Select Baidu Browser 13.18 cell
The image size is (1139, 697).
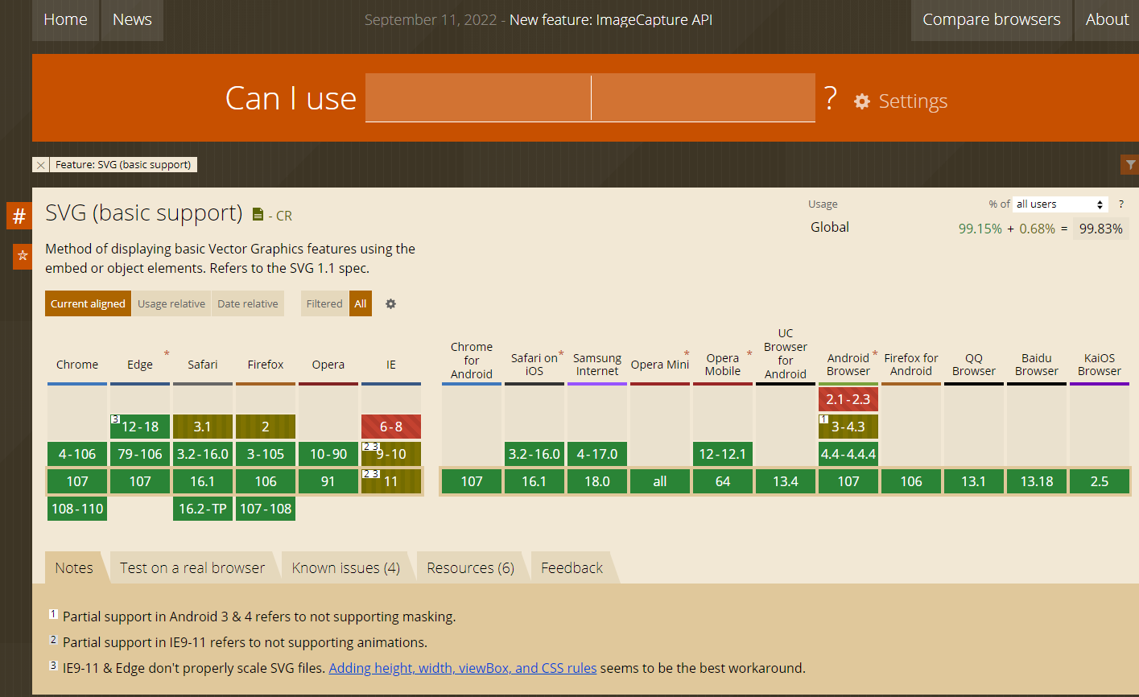[1037, 481]
